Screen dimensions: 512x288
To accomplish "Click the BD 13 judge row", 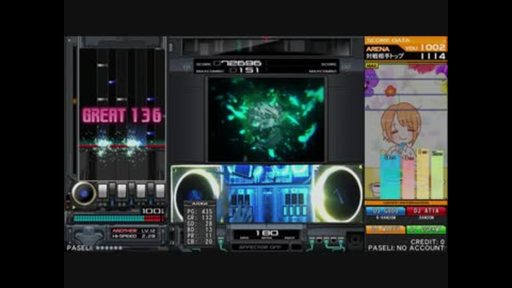I will (200, 229).
